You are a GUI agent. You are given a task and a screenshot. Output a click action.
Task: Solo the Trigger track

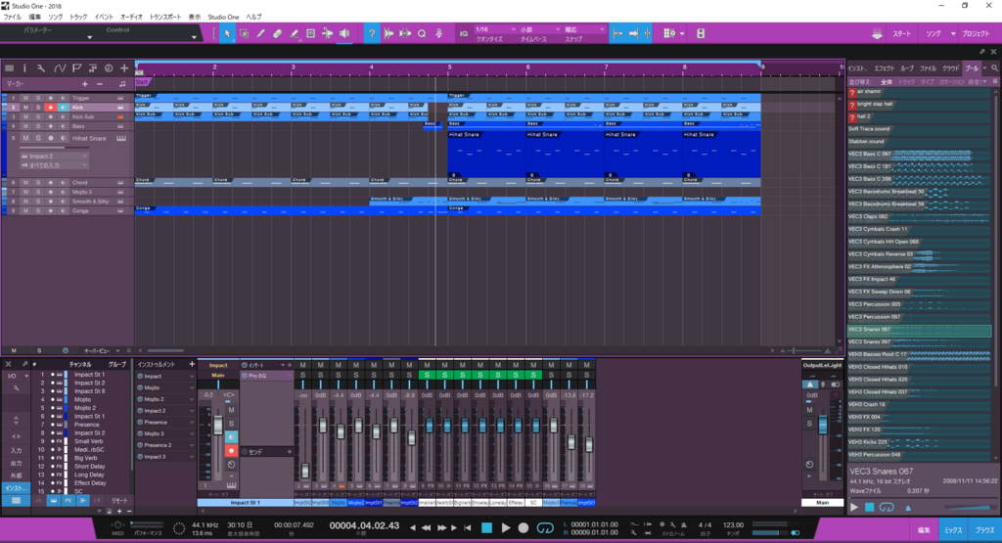[38, 98]
